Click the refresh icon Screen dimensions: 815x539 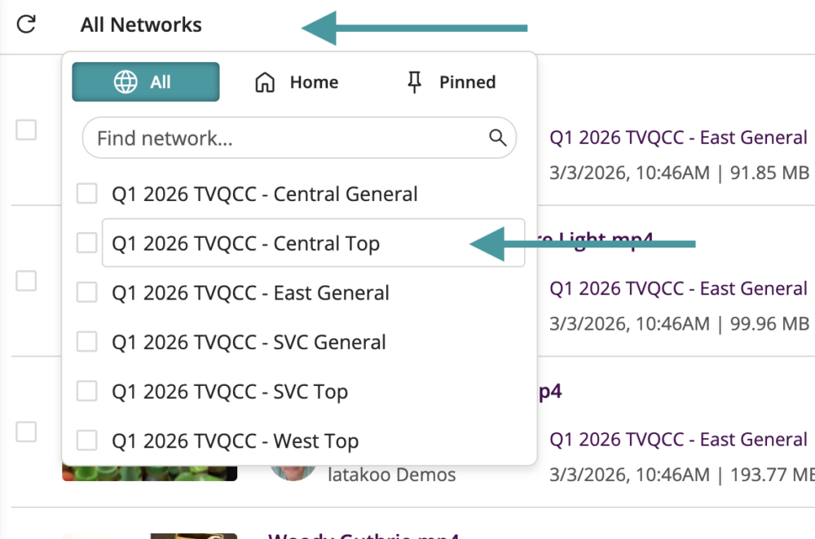click(x=26, y=24)
